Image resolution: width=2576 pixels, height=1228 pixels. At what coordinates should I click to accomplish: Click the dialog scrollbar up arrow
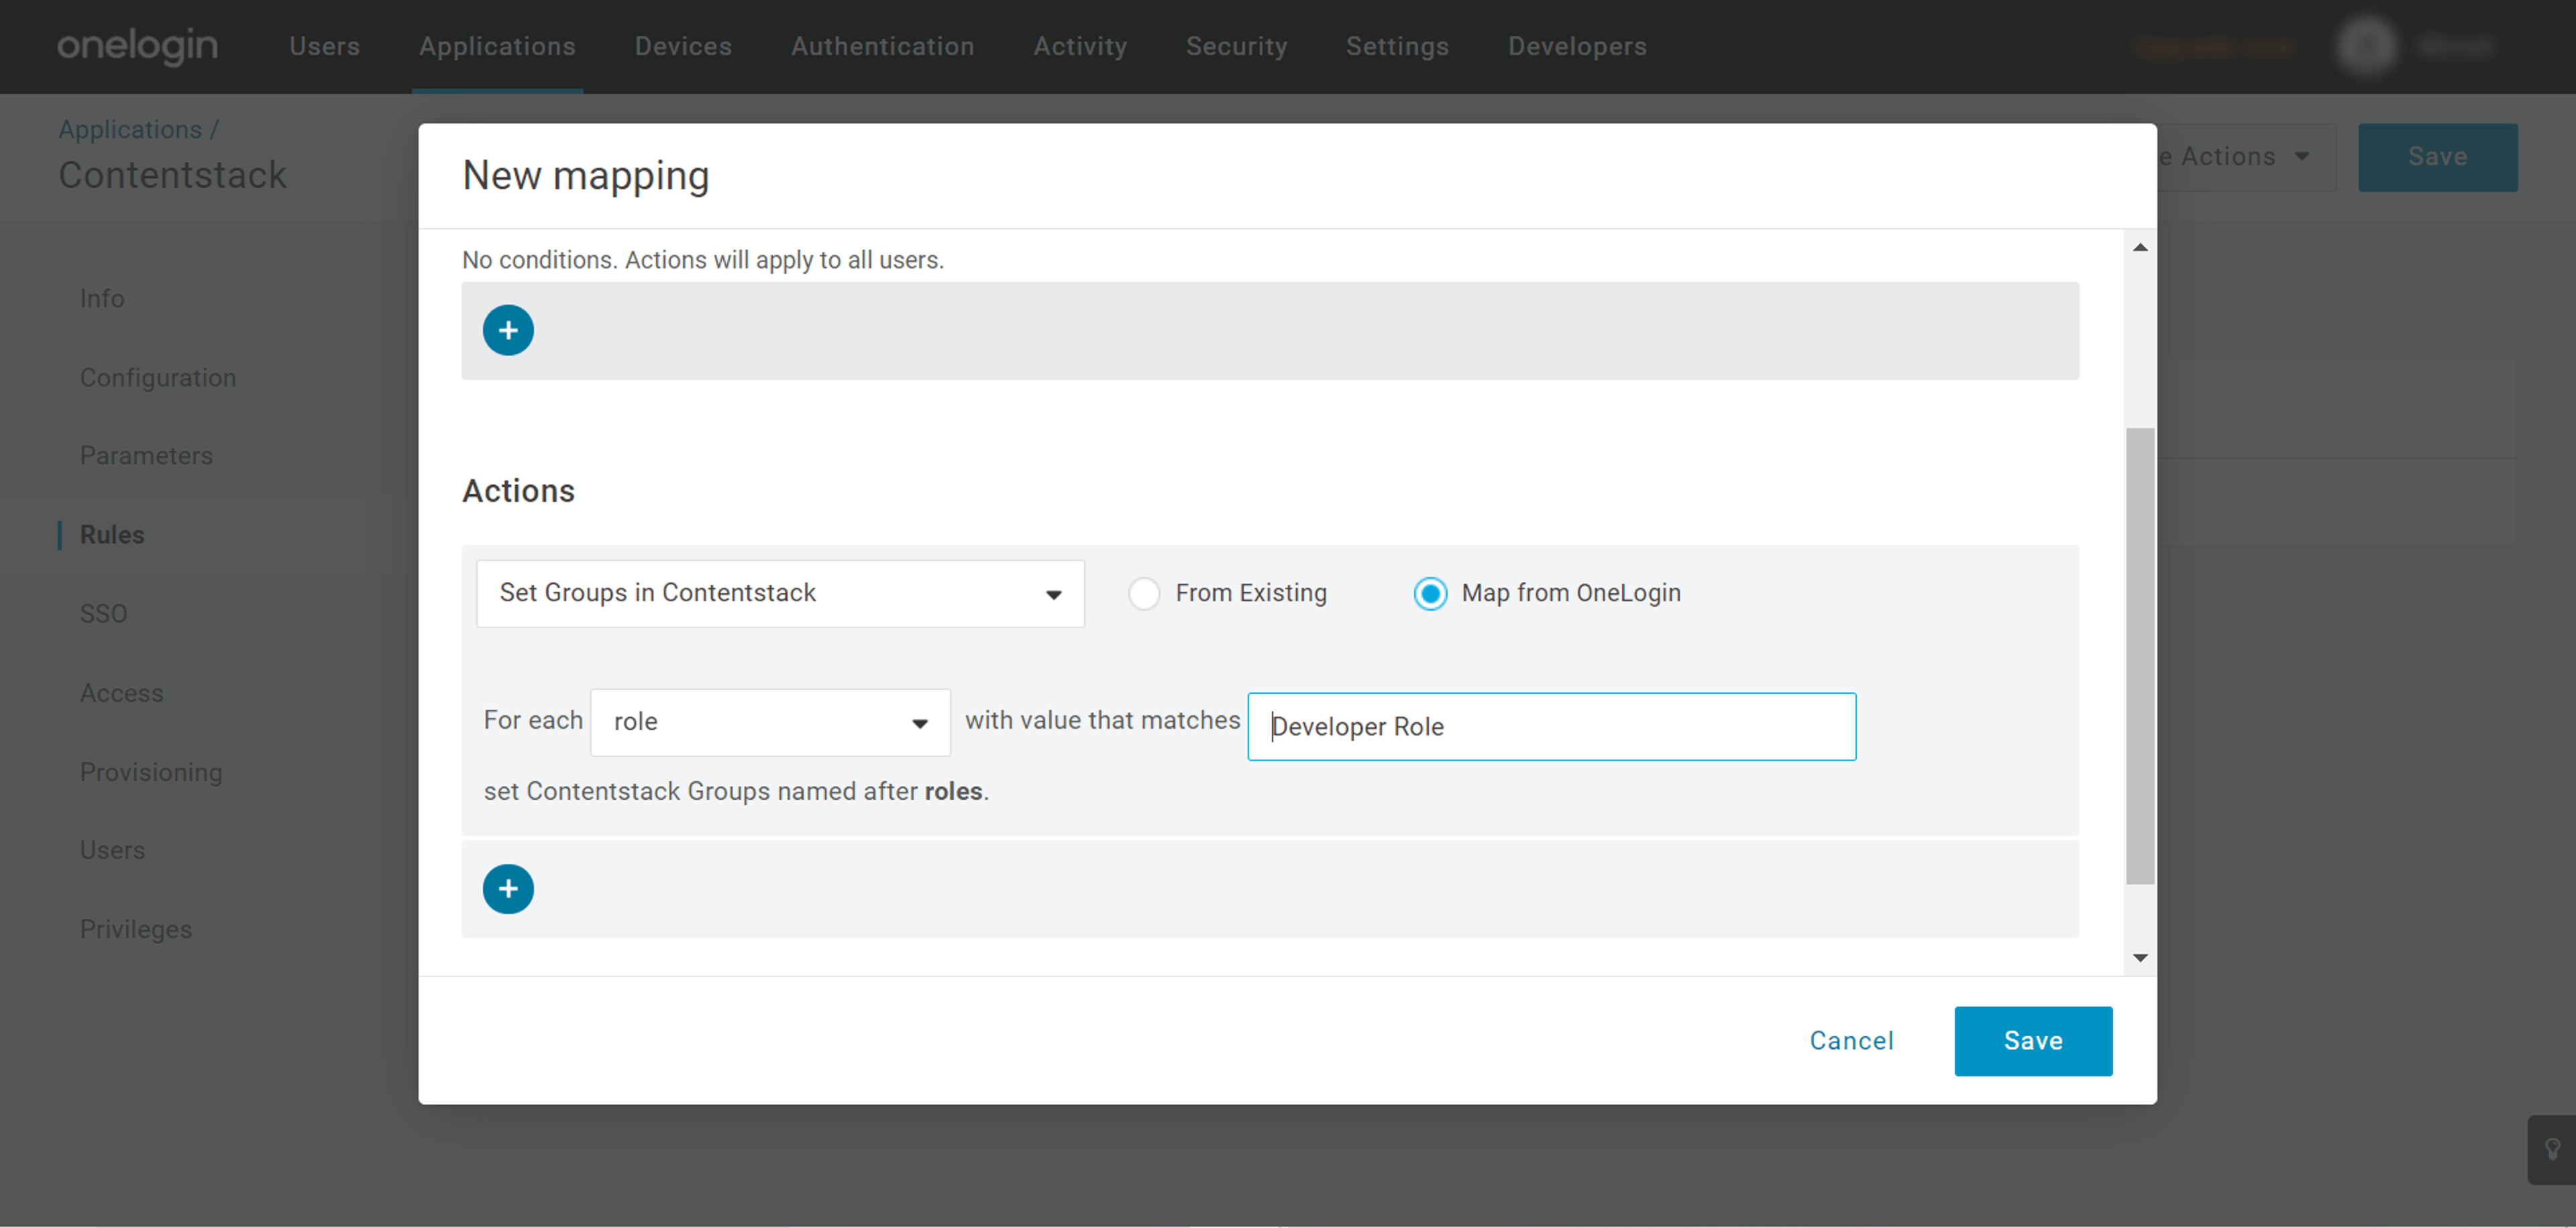coord(2139,247)
